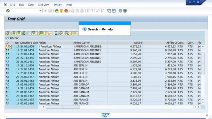Click the grid toolbar Find binoculars icon
Viewport: 212px width, 119px height.
pos(24,33)
